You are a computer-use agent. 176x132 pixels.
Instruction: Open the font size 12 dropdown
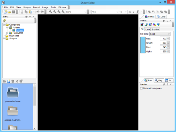(126, 12)
